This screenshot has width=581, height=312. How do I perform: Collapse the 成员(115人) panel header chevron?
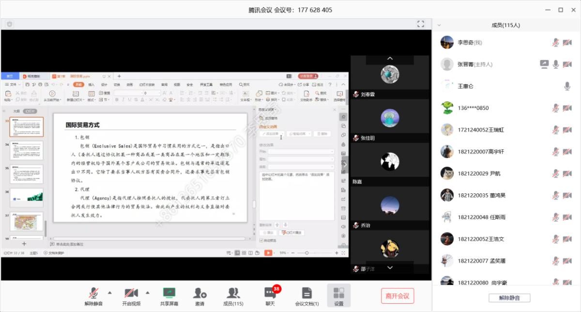(x=439, y=25)
